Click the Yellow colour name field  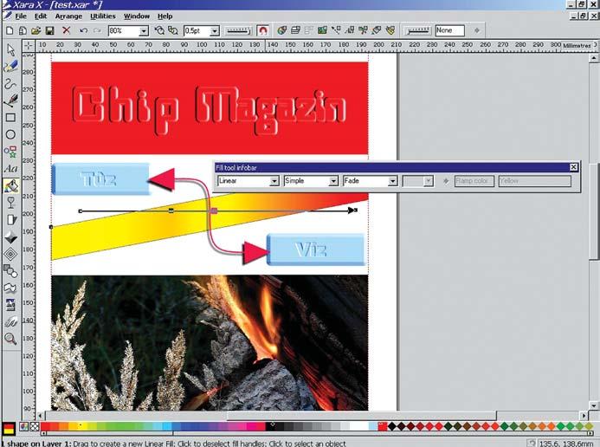(x=534, y=181)
